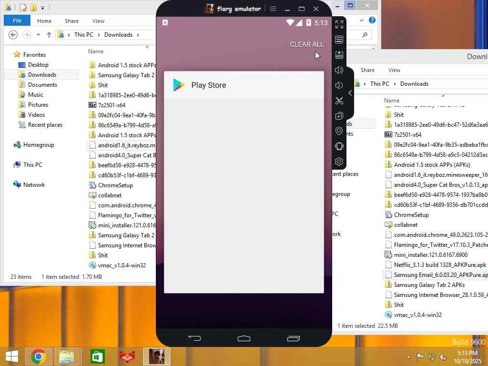Sort by Name column in right Explorer

(x=392, y=100)
